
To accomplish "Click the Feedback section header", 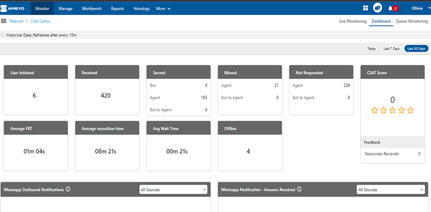I will (x=392, y=142).
